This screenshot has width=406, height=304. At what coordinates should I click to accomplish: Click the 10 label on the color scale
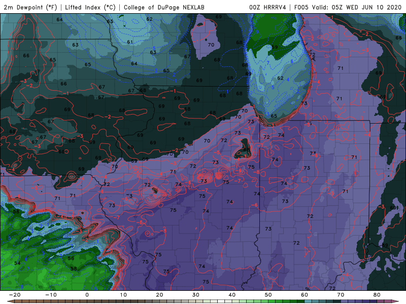(x=123, y=295)
